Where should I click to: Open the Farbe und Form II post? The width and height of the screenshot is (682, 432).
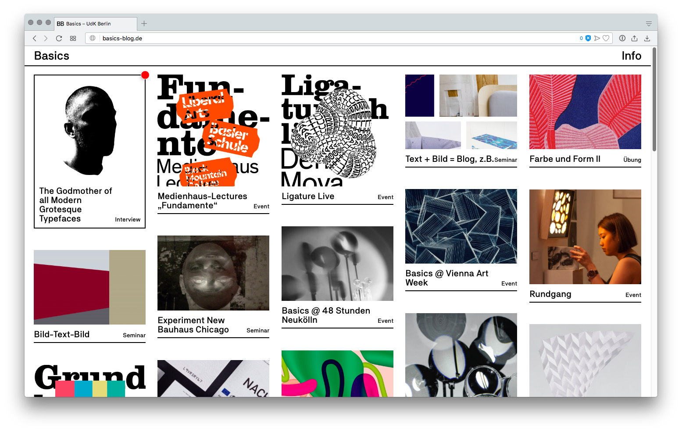pos(585,112)
